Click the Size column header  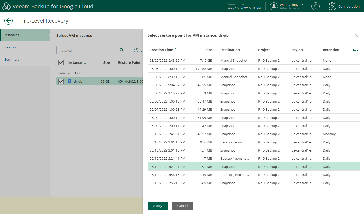tap(209, 50)
